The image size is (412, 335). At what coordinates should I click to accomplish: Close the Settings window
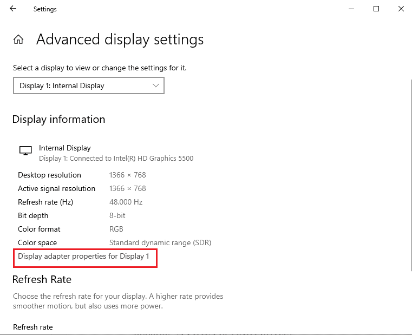[401, 9]
